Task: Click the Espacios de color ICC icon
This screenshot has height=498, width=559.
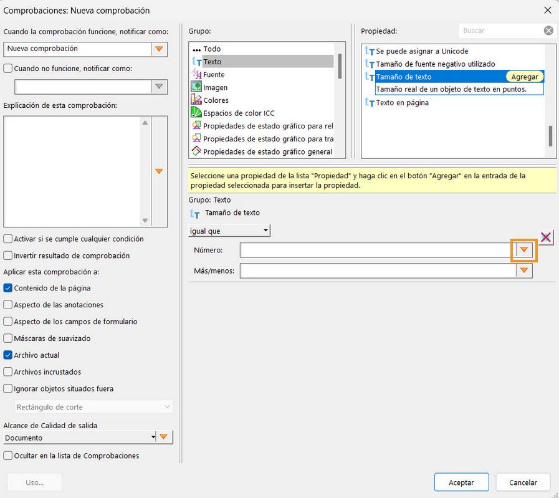Action: tap(196, 112)
